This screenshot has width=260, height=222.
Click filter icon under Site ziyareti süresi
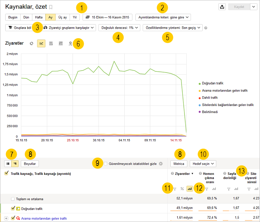coord(249,189)
